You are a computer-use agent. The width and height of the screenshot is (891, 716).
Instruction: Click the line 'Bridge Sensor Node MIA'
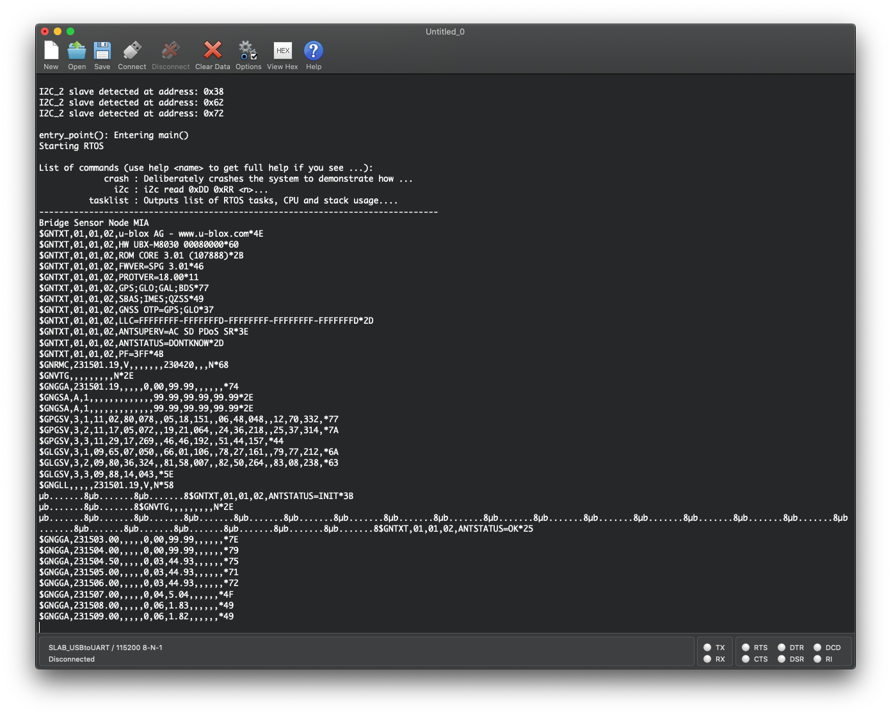[94, 223]
